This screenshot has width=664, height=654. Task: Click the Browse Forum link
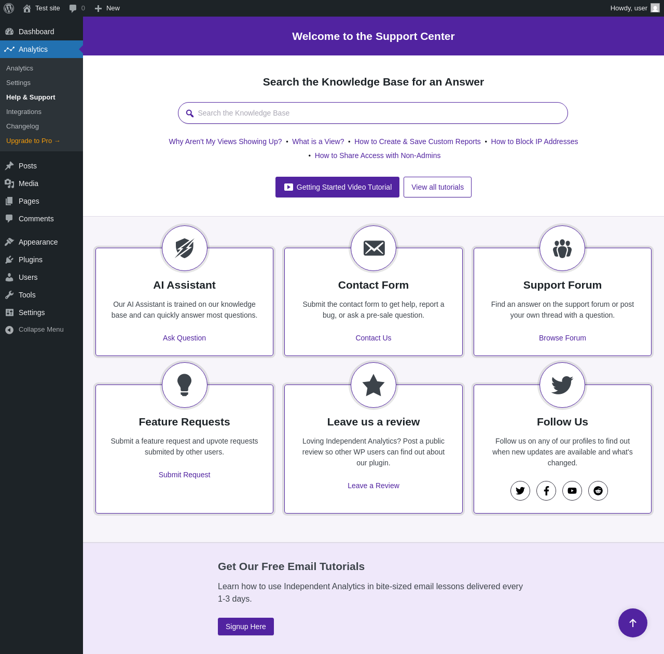pyautogui.click(x=562, y=338)
